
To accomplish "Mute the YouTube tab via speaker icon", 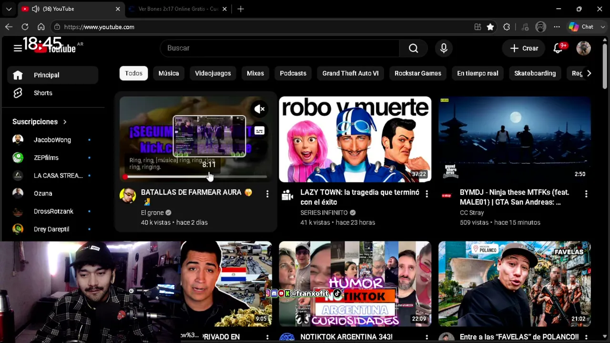I will (35, 9).
